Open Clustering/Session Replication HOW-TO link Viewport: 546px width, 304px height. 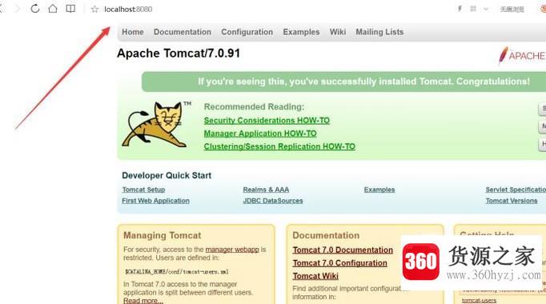pos(279,146)
